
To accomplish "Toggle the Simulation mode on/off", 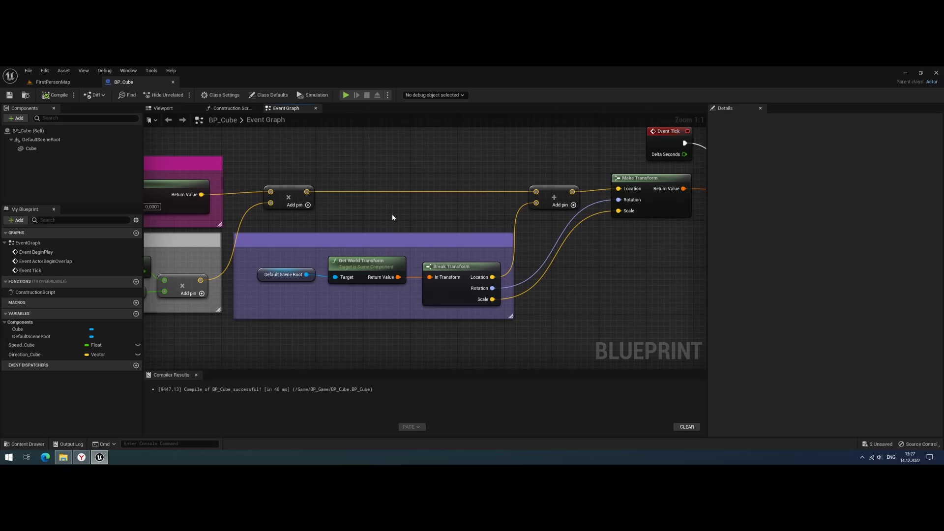I will pyautogui.click(x=313, y=95).
